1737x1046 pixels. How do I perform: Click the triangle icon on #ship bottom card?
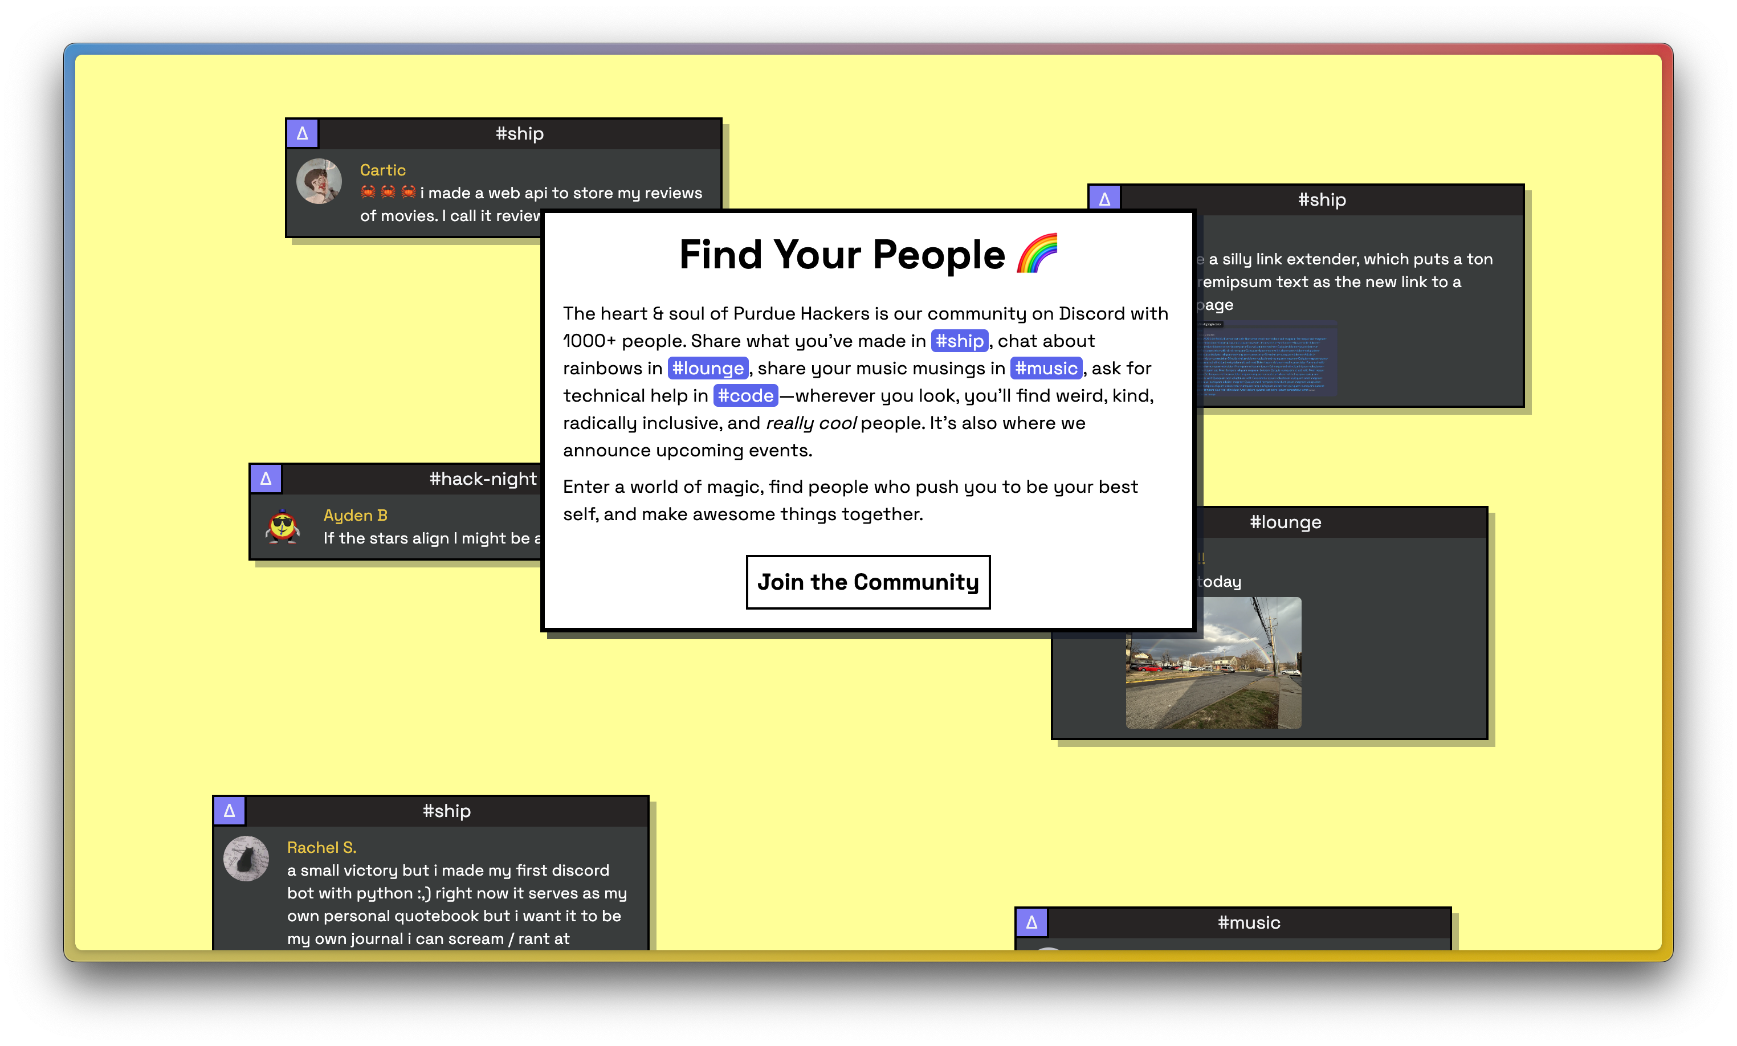(229, 809)
